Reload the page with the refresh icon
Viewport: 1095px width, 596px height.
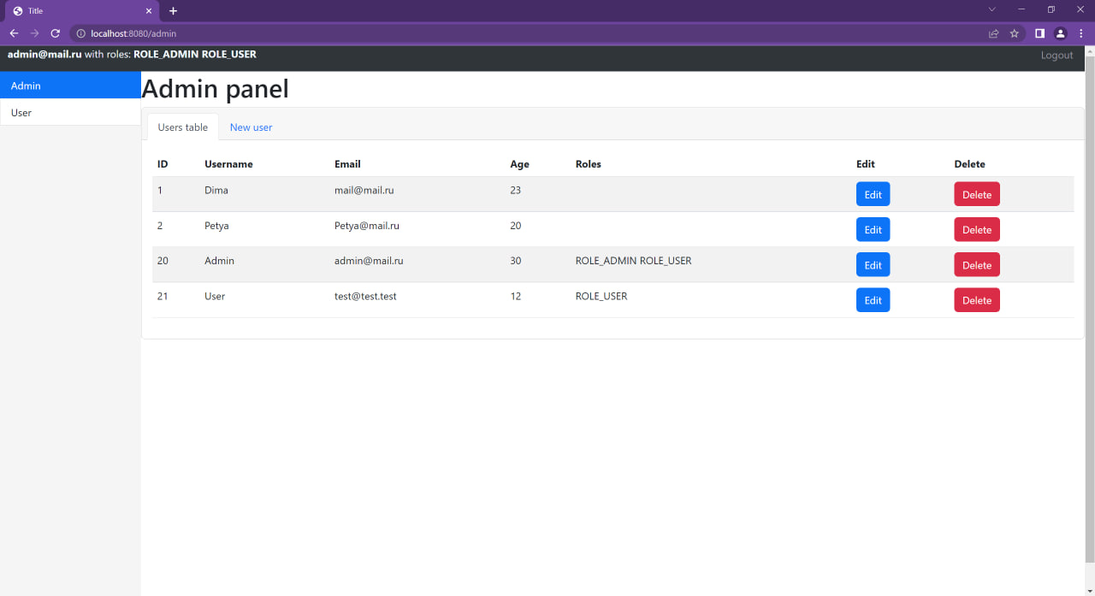pyautogui.click(x=56, y=33)
